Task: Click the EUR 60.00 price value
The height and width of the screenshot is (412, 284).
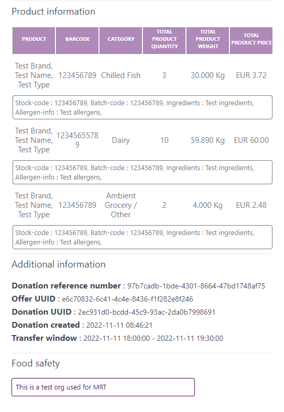Action: (252, 140)
